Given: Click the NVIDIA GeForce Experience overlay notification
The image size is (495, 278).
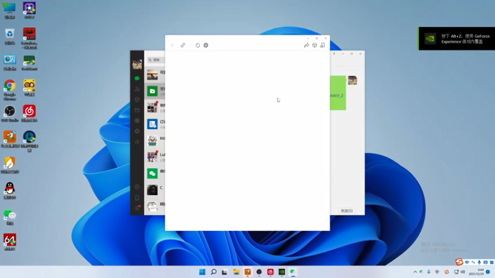Looking at the screenshot, I should tap(457, 38).
